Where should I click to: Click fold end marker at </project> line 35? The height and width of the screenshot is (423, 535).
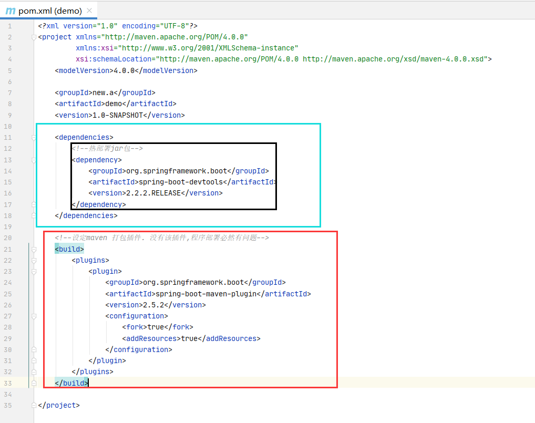pos(34,405)
